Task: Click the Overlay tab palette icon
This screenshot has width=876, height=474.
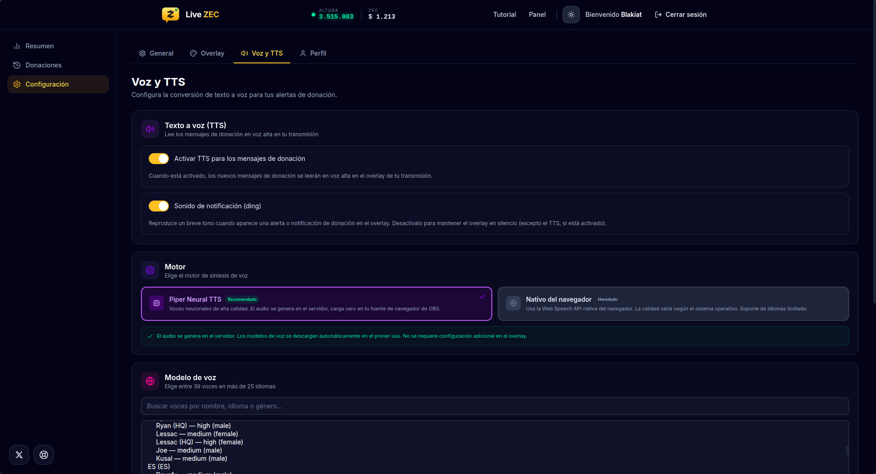Action: pos(193,53)
